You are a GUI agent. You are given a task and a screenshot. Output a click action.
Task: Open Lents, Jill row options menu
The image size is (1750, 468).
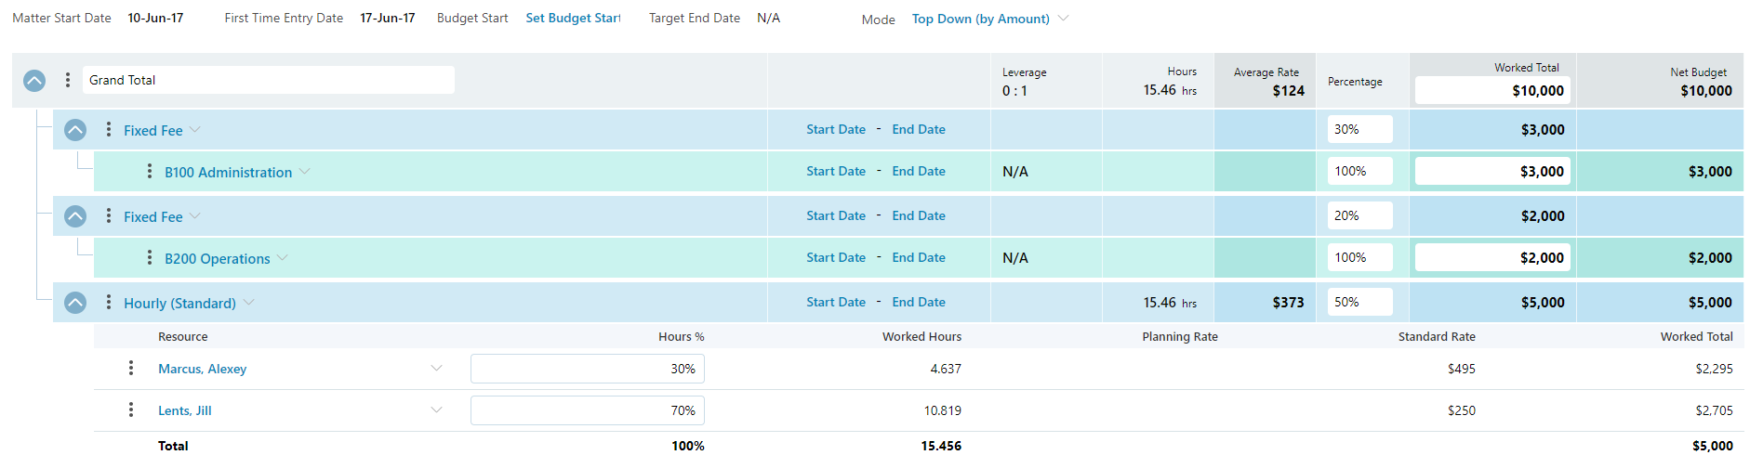131,410
